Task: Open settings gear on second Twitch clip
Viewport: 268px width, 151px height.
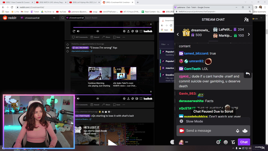Action: click(124, 99)
